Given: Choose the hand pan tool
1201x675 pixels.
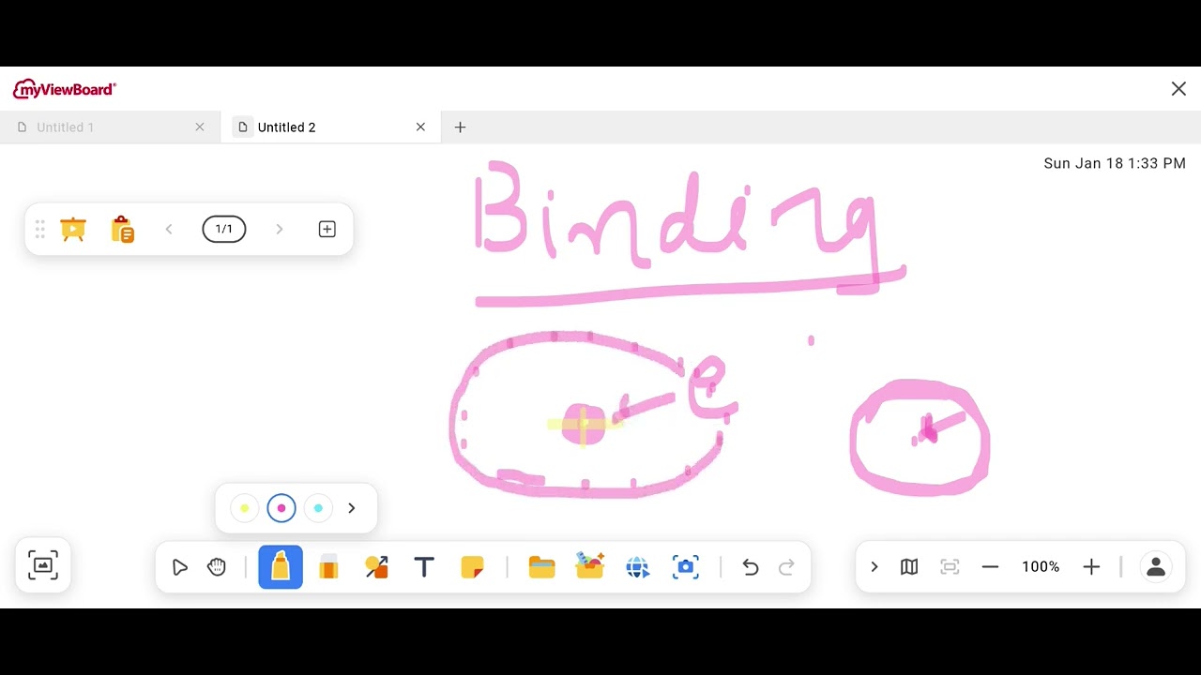Looking at the screenshot, I should [217, 567].
